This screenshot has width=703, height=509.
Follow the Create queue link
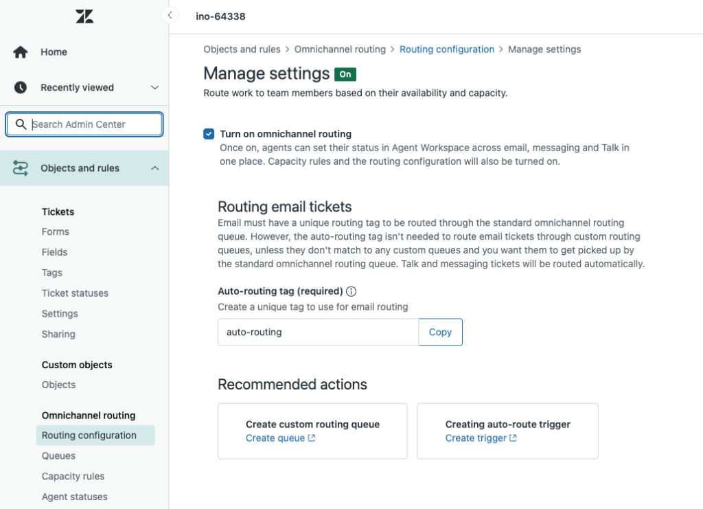point(275,438)
